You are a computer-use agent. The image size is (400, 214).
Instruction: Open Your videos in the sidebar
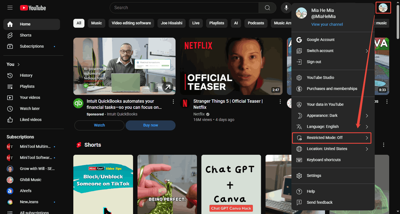(32, 97)
